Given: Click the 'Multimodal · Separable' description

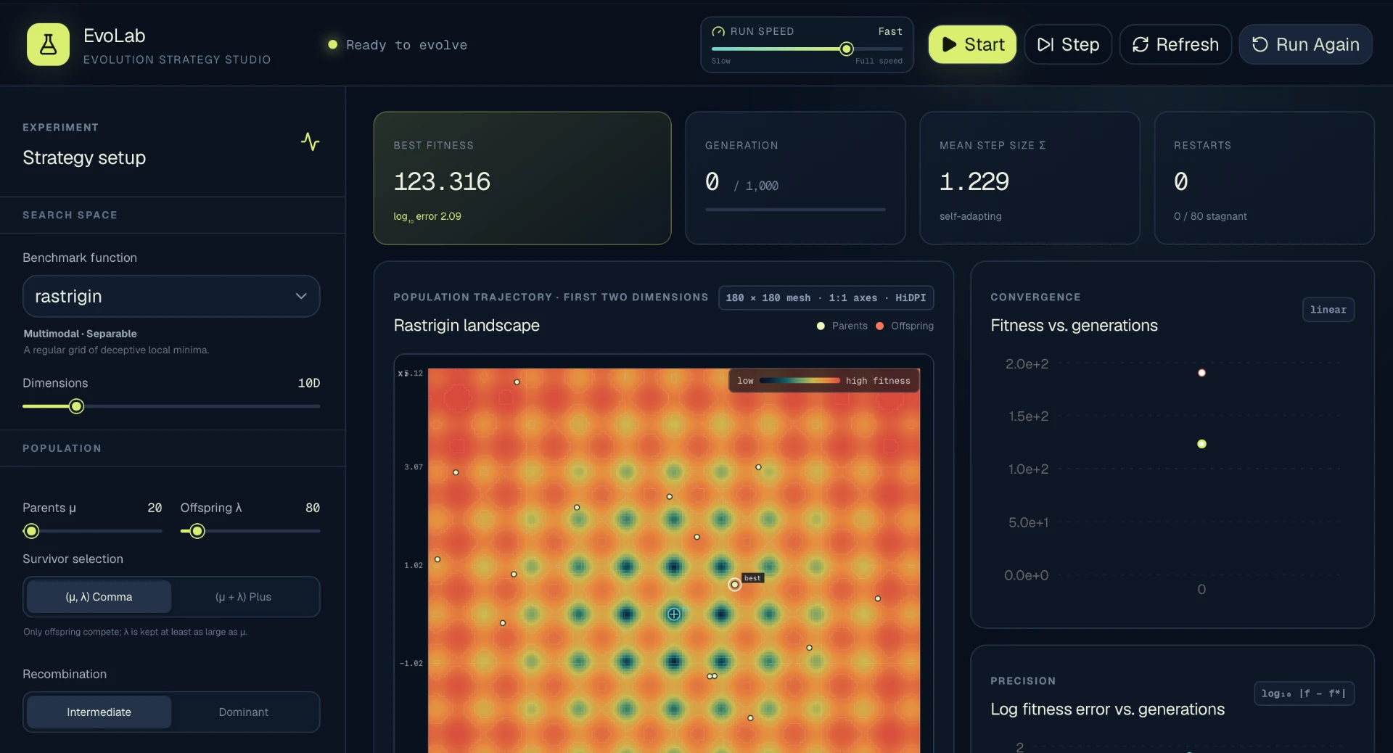Looking at the screenshot, I should point(80,334).
